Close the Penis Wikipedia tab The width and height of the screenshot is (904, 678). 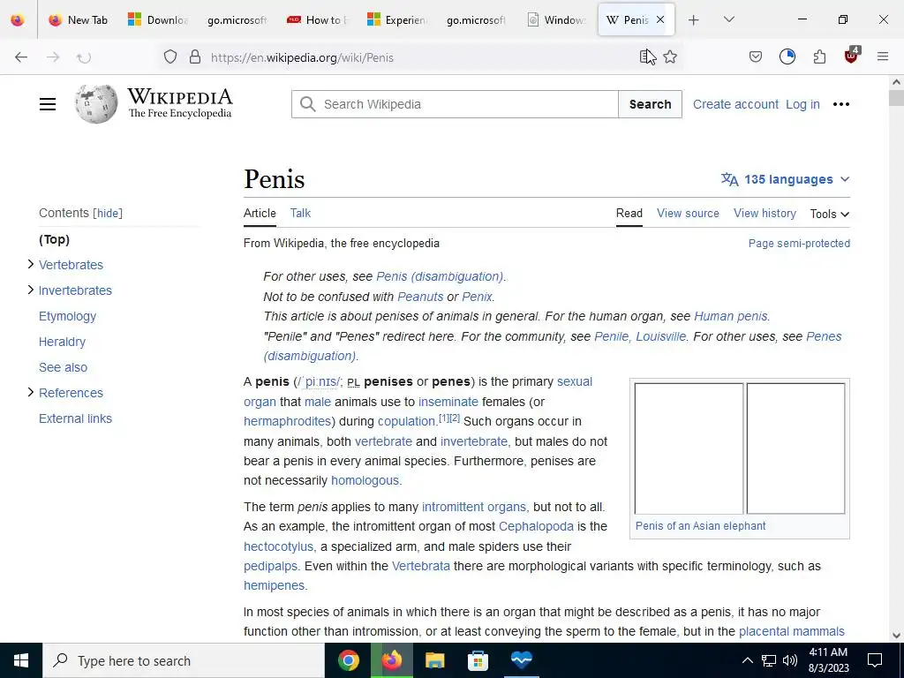click(660, 19)
